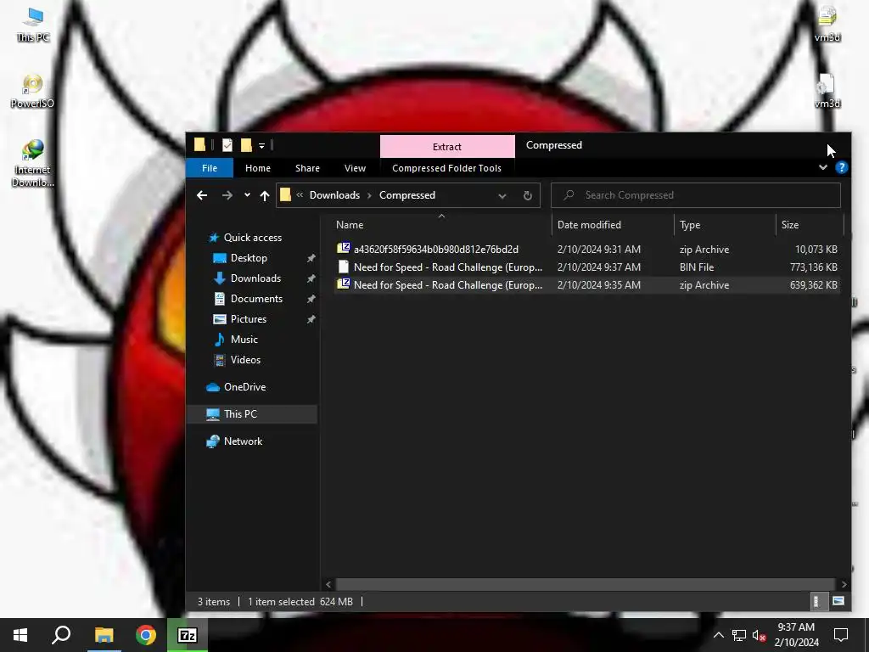The image size is (869, 652).
Task: Go forward with the Forward arrow
Action: coord(227,195)
